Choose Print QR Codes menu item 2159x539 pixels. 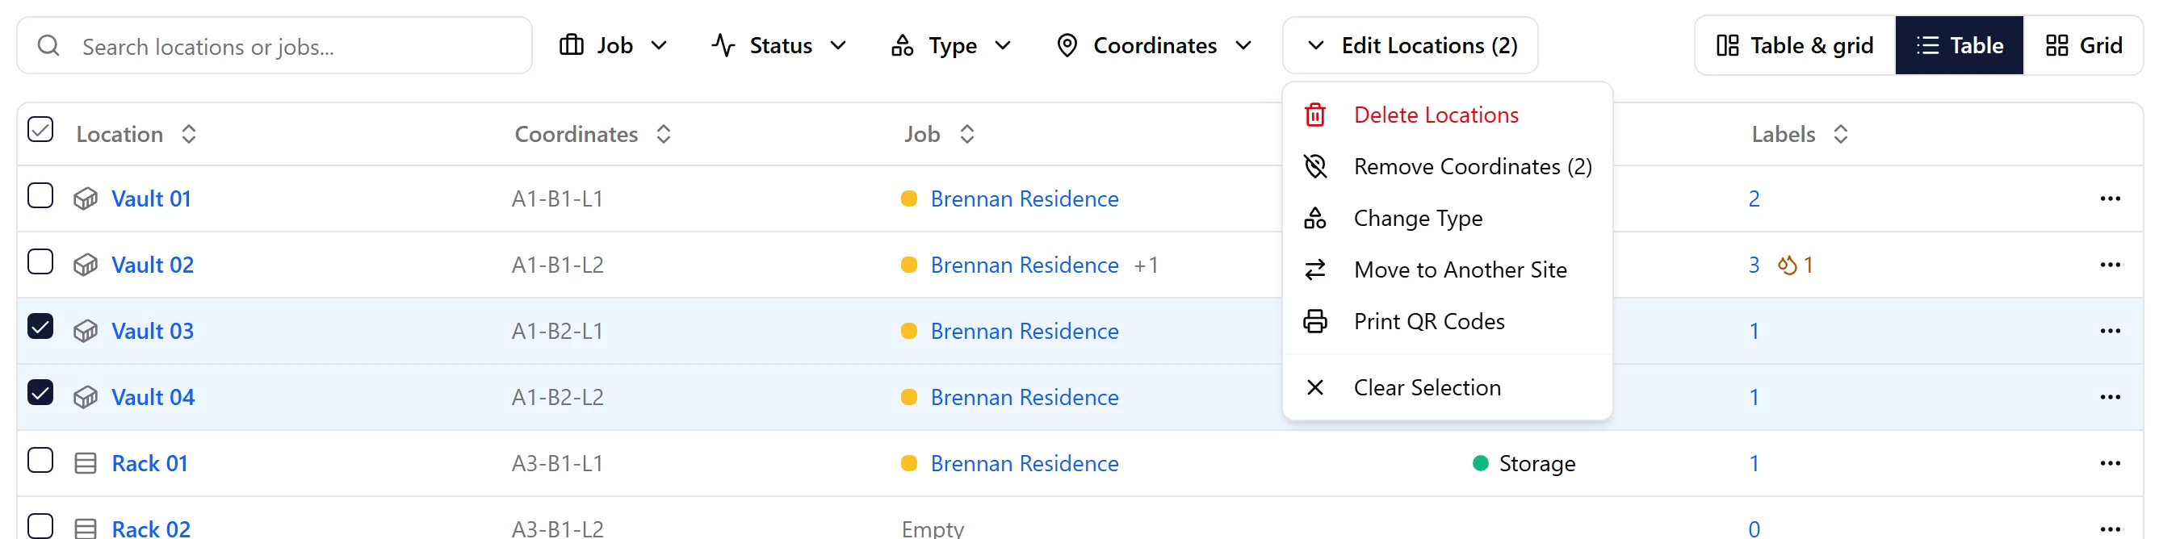coord(1448,322)
